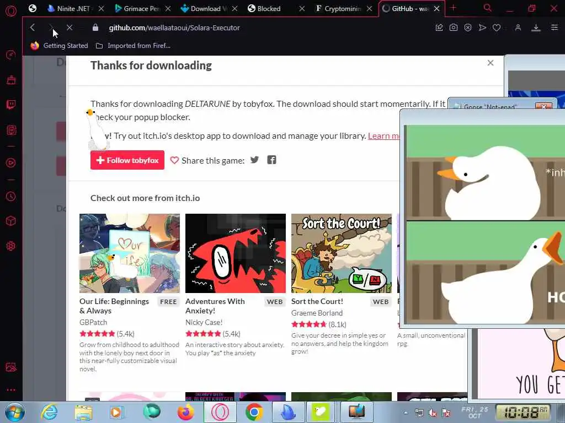Open the Learn more link
This screenshot has height=423, width=565.
[383, 136]
